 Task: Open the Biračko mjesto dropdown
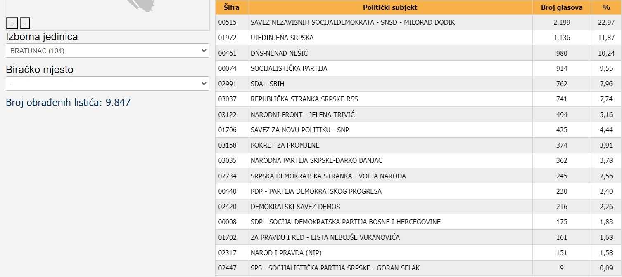tap(107, 84)
